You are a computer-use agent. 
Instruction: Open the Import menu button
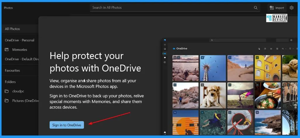click(277, 8)
